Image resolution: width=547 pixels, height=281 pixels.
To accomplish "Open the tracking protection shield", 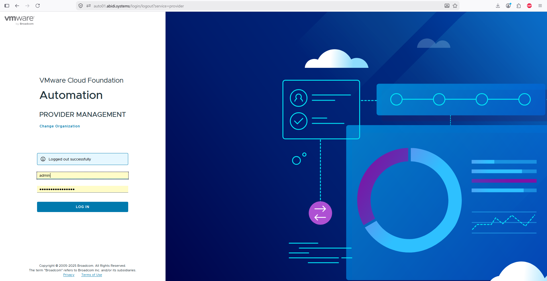I will tap(81, 6).
